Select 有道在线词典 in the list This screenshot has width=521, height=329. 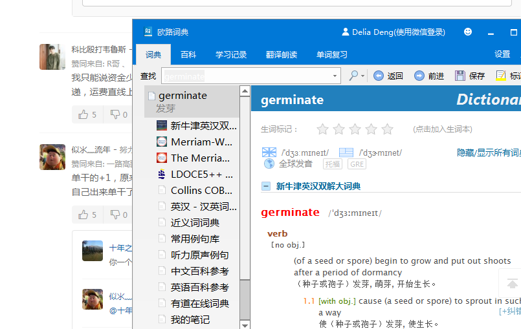(x=193, y=303)
